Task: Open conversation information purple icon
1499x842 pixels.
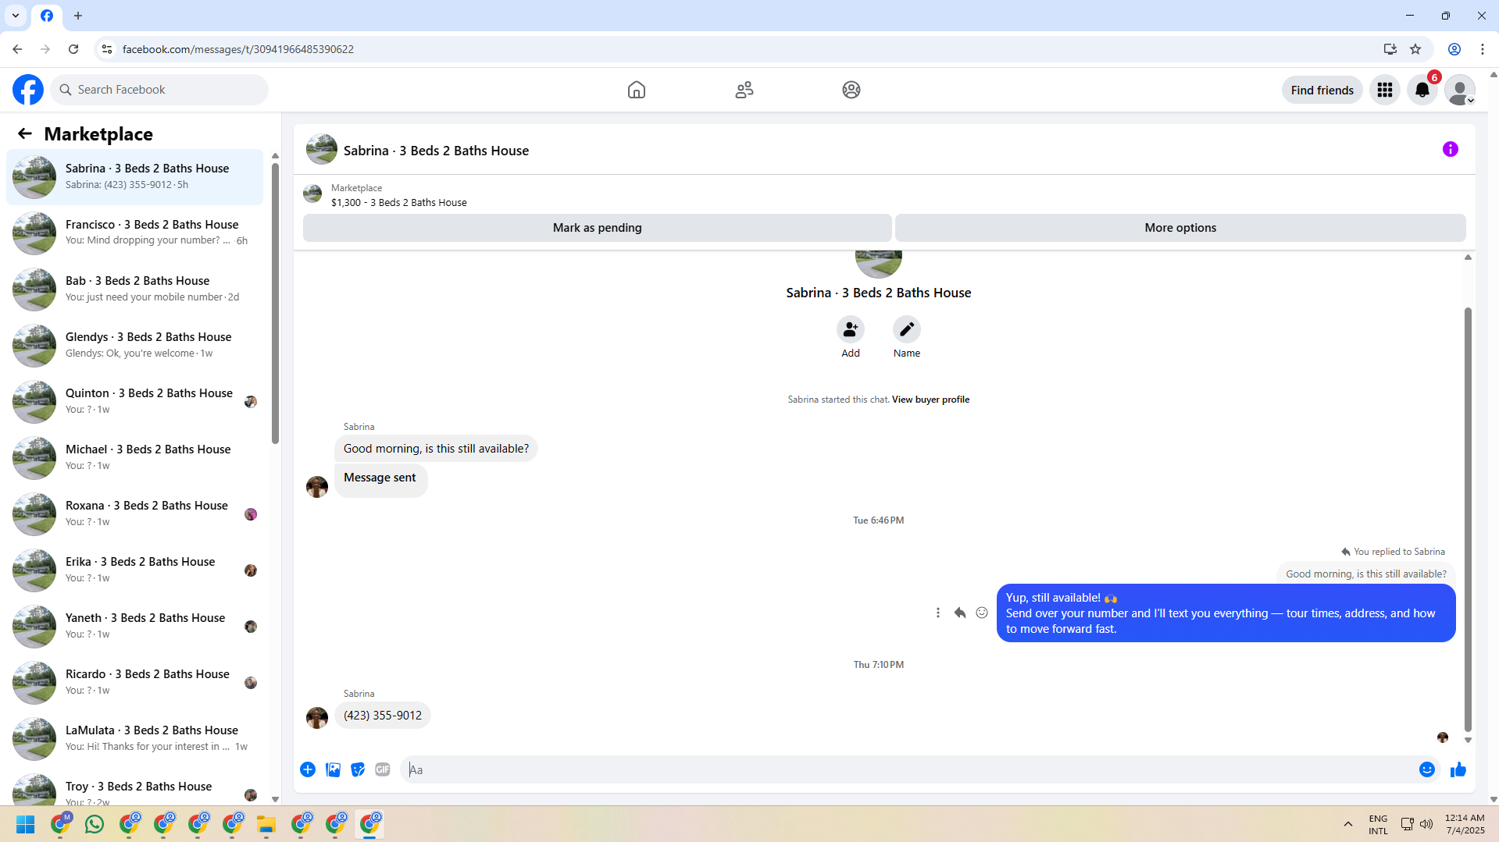Action: pyautogui.click(x=1451, y=149)
